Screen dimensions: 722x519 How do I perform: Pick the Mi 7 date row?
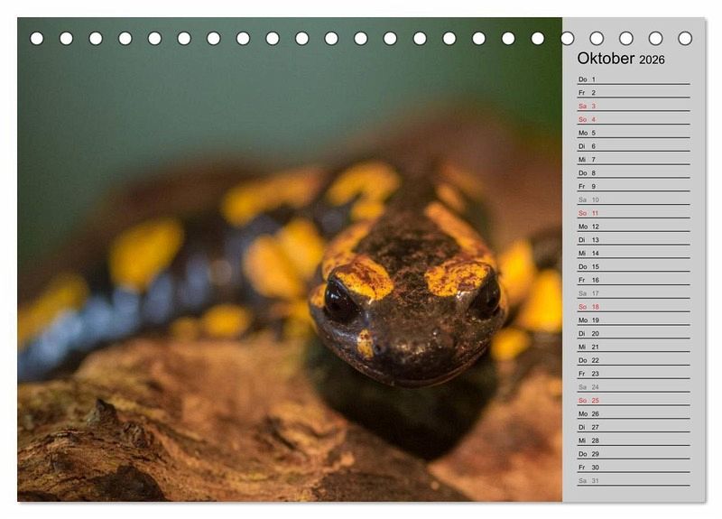tap(633, 160)
